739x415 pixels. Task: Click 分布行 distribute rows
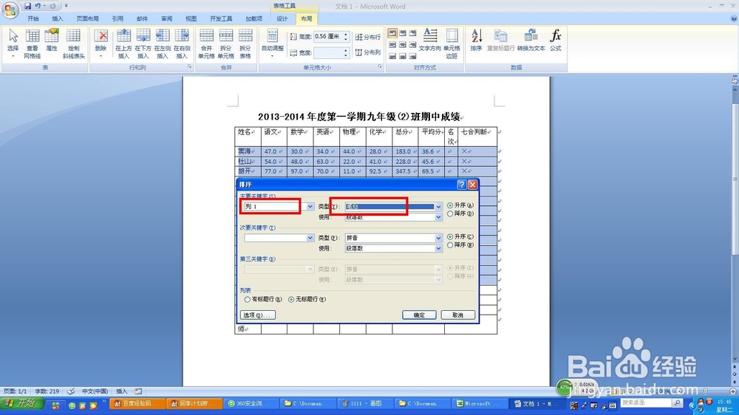(x=367, y=37)
